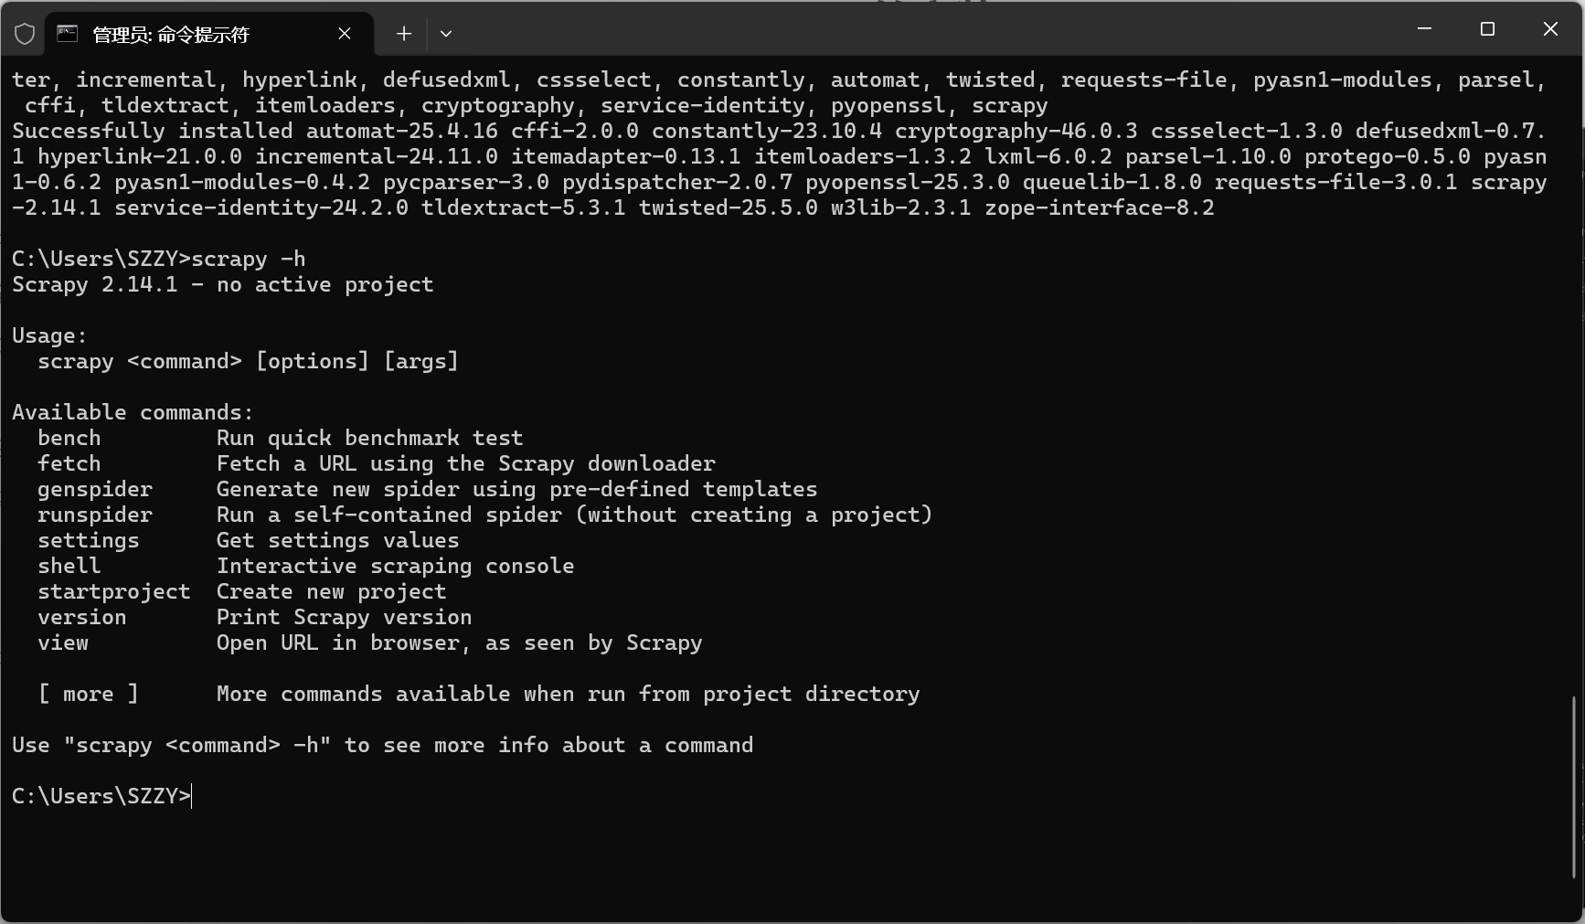Image resolution: width=1585 pixels, height=924 pixels.
Task: Click the "genspider" command name
Action: pyautogui.click(x=95, y=489)
